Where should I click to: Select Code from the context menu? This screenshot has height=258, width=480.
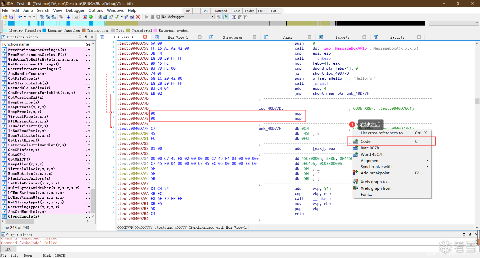coord(365,141)
